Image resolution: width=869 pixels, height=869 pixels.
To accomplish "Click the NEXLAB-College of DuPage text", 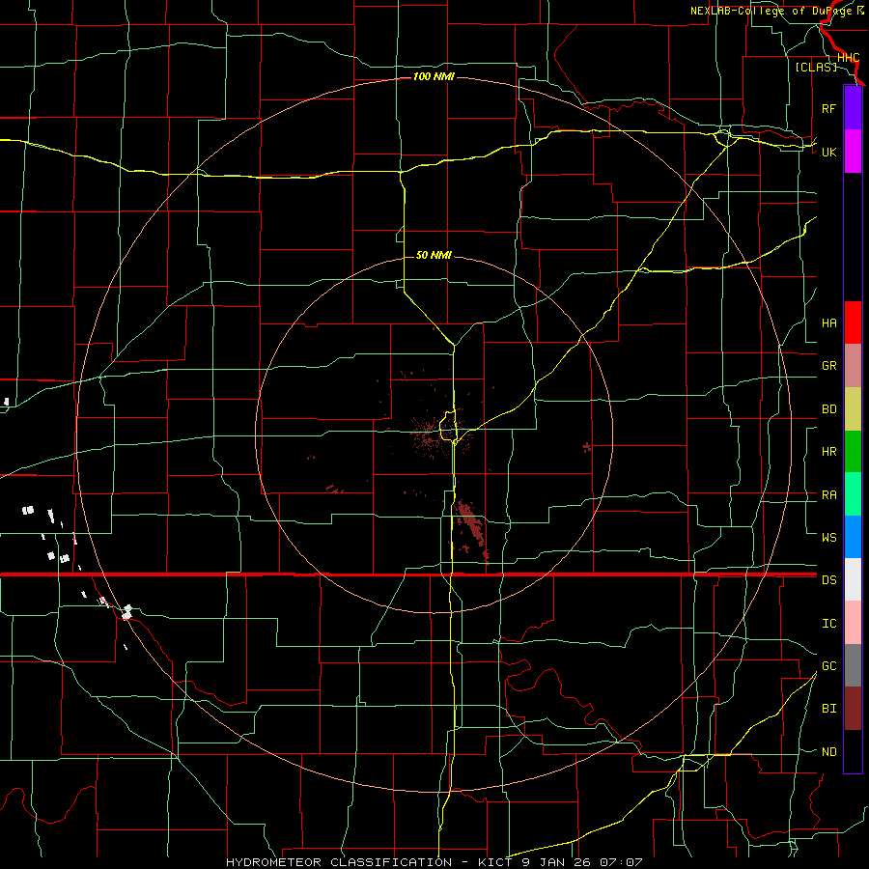I will [772, 11].
